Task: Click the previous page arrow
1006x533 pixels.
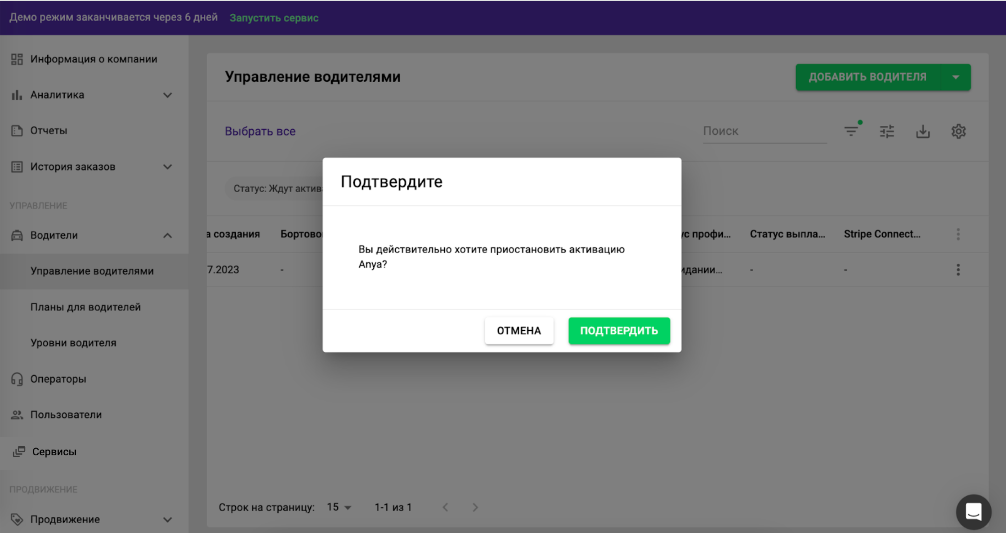Action: tap(445, 507)
